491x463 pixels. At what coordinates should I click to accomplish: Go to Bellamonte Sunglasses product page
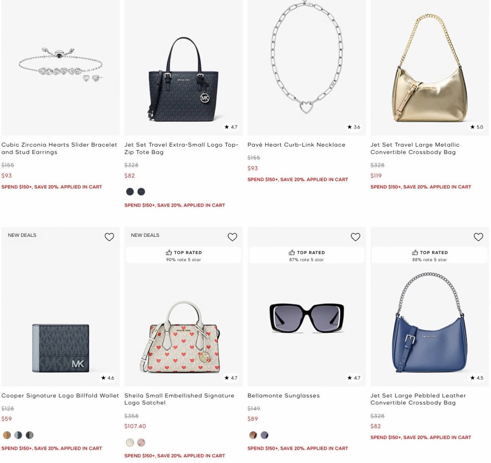point(283,396)
